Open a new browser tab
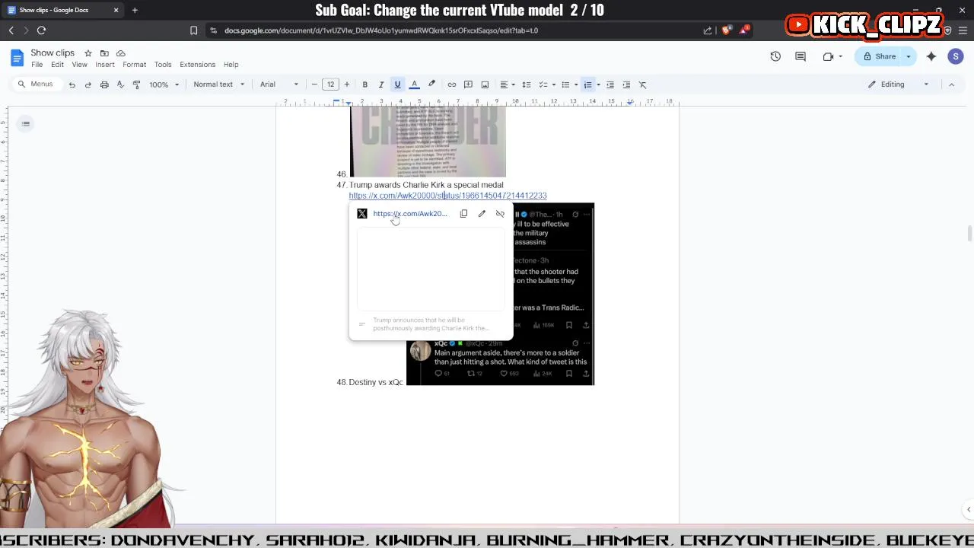Image resolution: width=974 pixels, height=548 pixels. [x=135, y=10]
